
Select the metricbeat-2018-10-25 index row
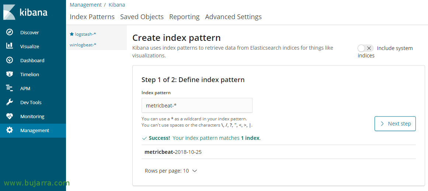279,152
